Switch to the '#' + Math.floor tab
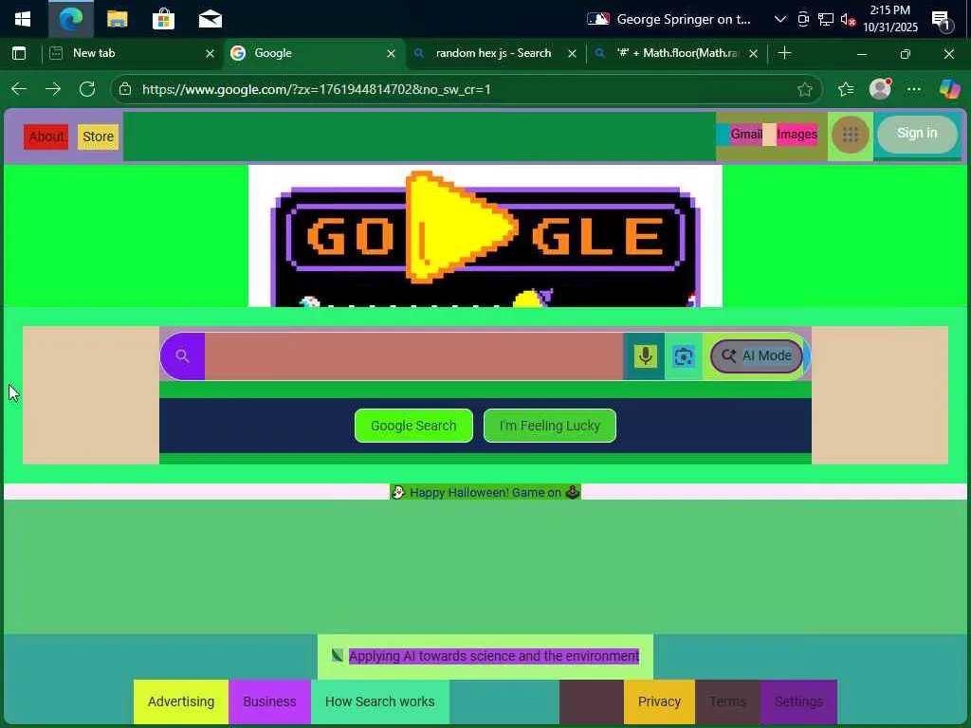The width and height of the screenshot is (971, 728). click(676, 53)
